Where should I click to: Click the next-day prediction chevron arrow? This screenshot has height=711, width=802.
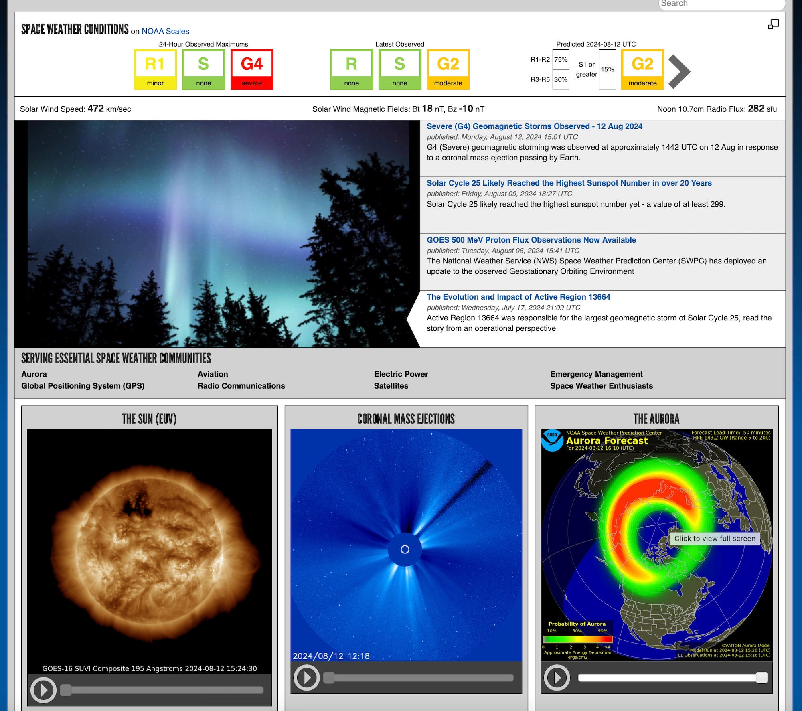click(x=679, y=71)
